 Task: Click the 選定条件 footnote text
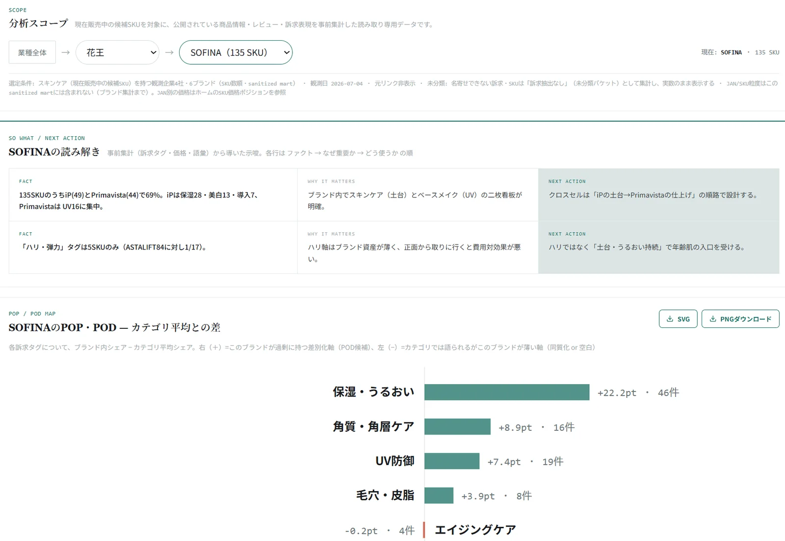tap(393, 88)
